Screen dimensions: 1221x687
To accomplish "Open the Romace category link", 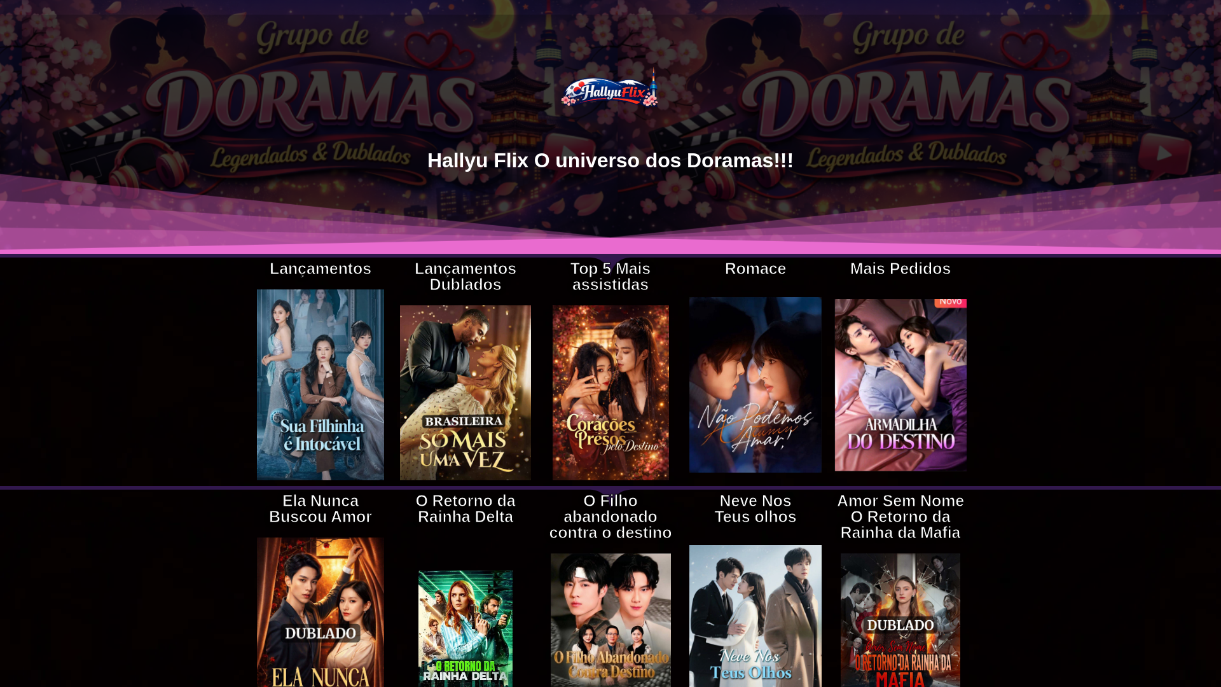I will tap(755, 268).
